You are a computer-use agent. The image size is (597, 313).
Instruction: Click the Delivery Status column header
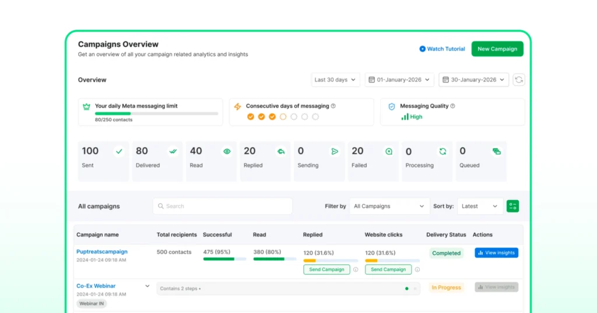click(446, 235)
